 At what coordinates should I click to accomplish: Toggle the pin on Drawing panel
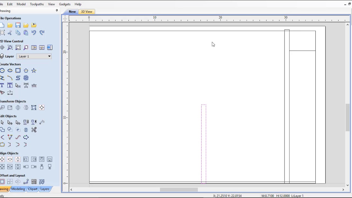(x=57, y=10)
